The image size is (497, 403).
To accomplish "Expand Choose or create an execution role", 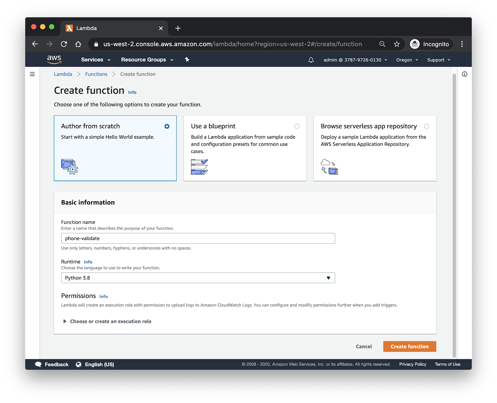I will [107, 321].
